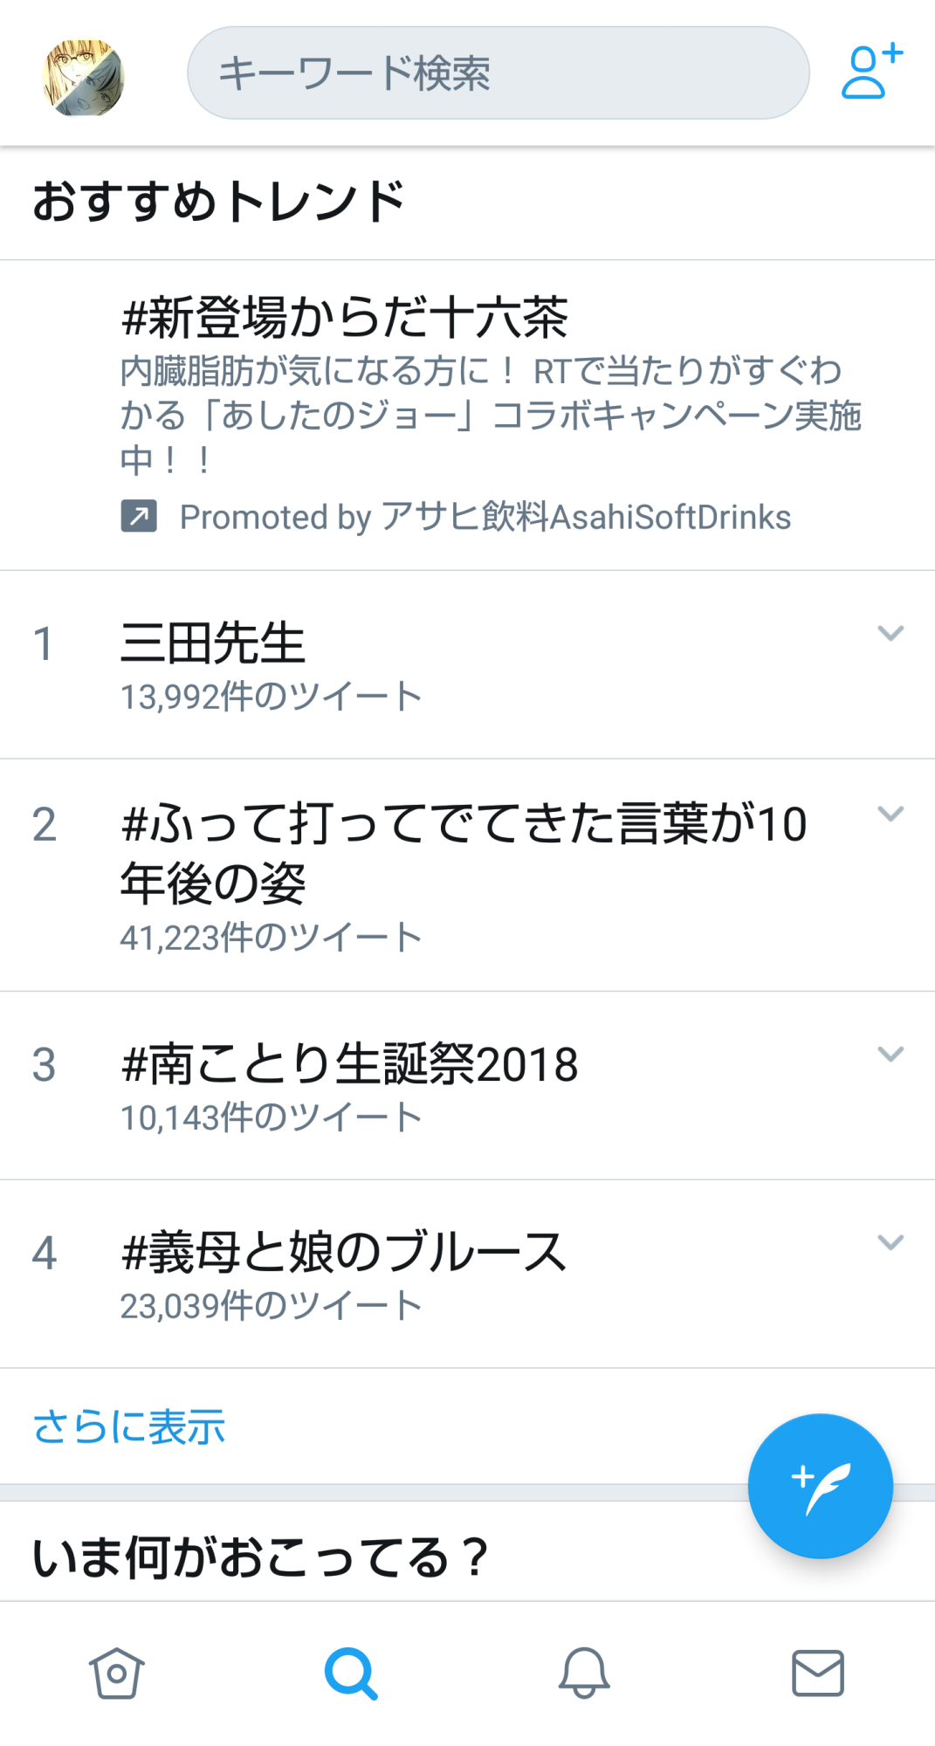Tap the compose tweet floating button
The height and width of the screenshot is (1746, 935).
pos(820,1485)
